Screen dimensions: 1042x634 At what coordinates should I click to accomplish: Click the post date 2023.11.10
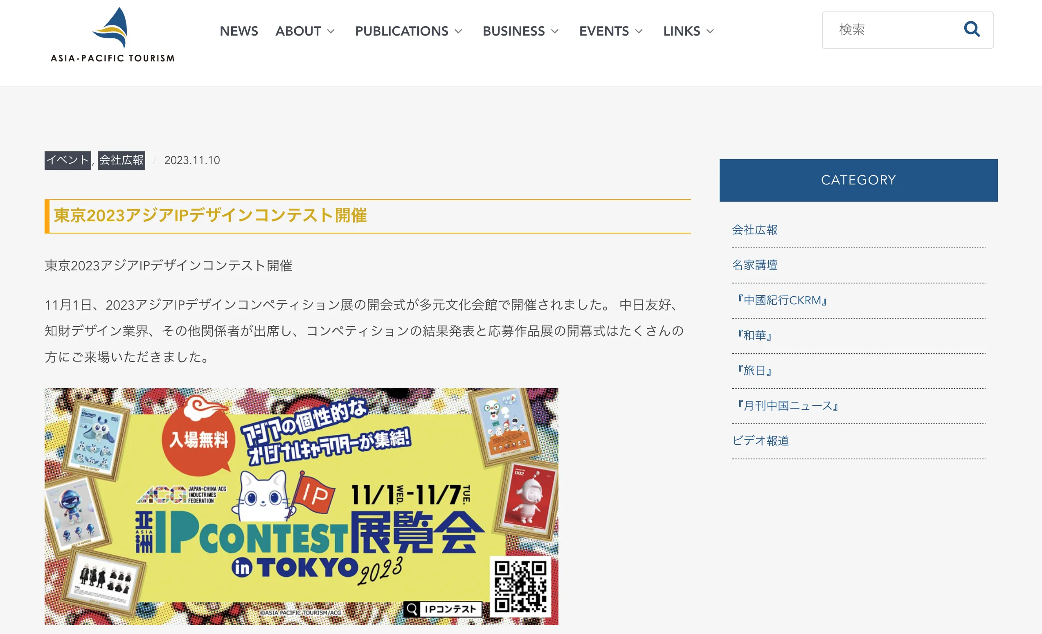point(192,160)
